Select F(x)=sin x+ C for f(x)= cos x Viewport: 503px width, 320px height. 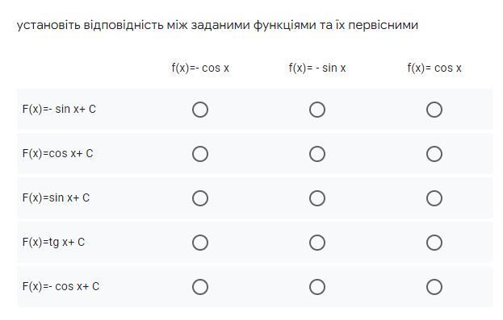[434, 198]
